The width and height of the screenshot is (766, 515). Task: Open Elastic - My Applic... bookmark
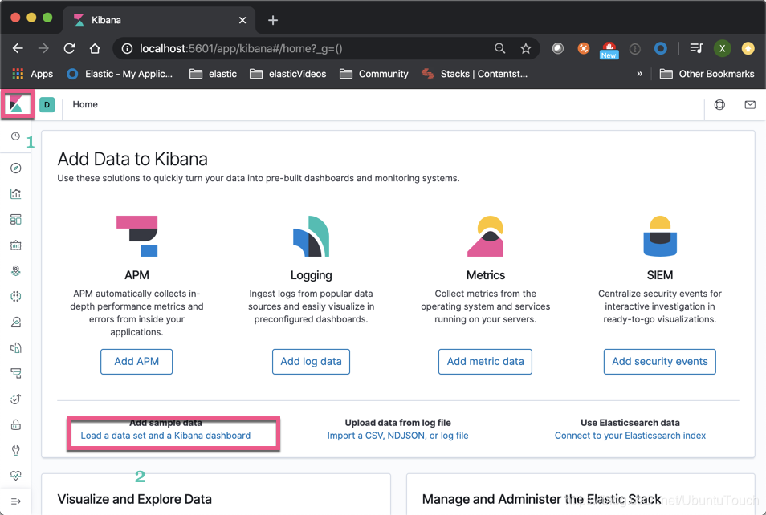[x=120, y=74]
